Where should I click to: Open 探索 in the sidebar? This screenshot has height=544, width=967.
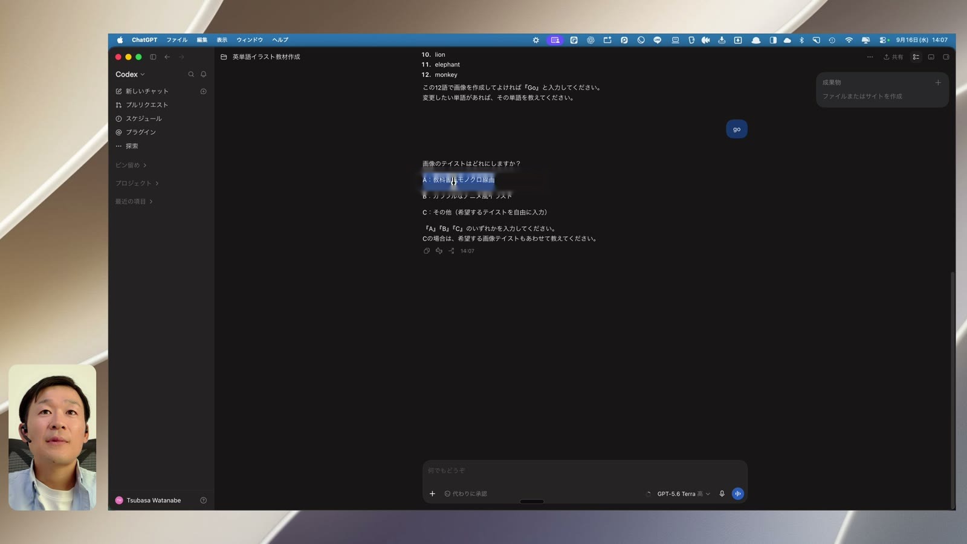(127, 146)
